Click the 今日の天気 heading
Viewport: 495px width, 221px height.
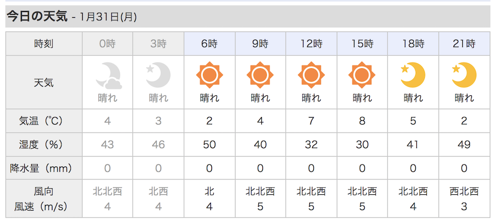pos(37,17)
